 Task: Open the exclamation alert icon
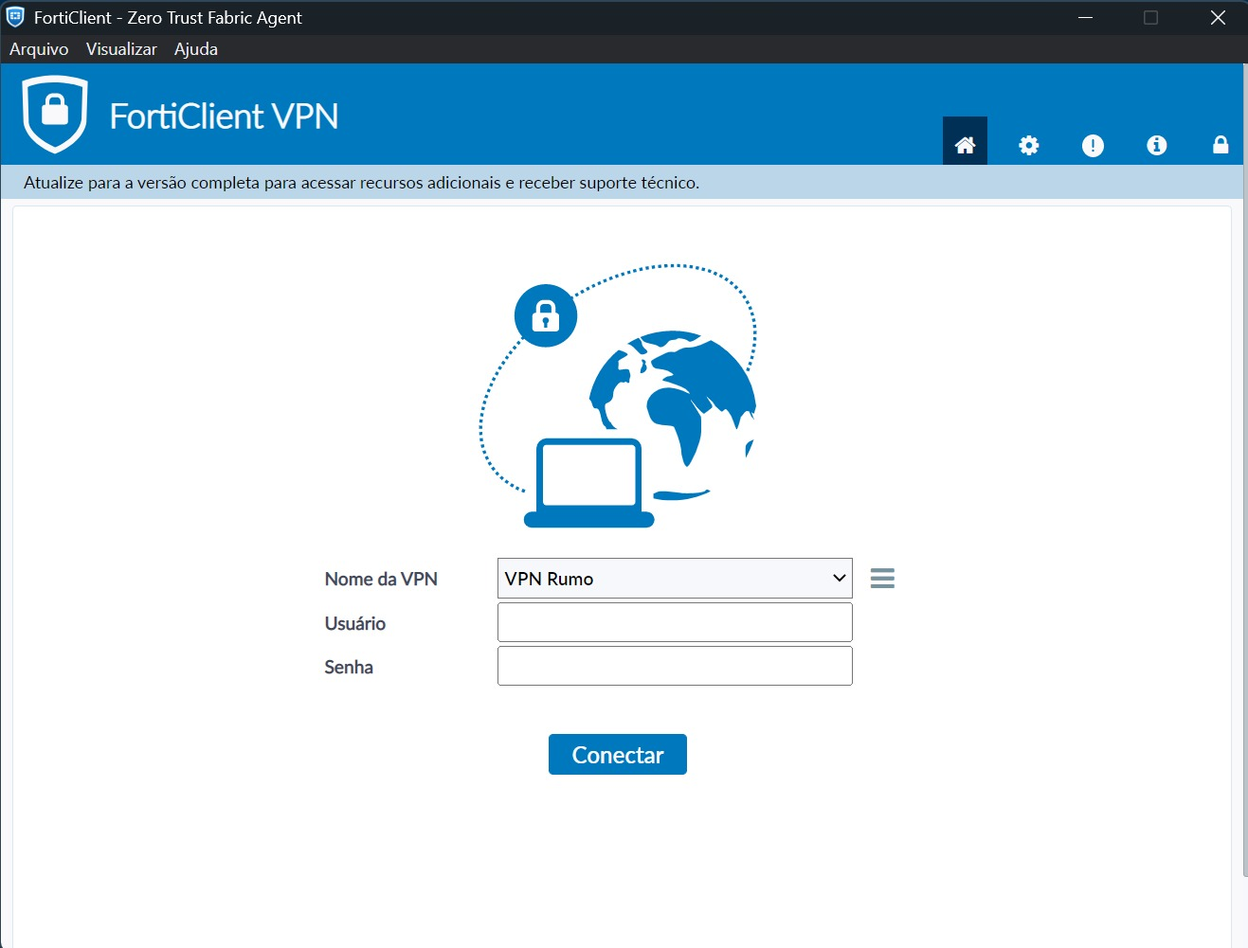pyautogui.click(x=1093, y=145)
